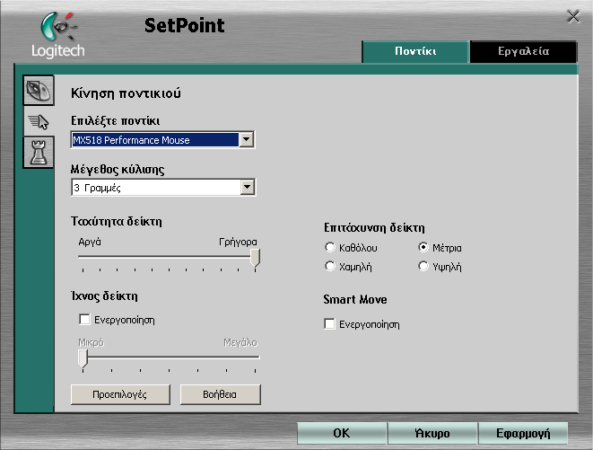Screen dimensions: 593x450
Task: Select Υψηλή acceleration radio button
Action: click(423, 266)
